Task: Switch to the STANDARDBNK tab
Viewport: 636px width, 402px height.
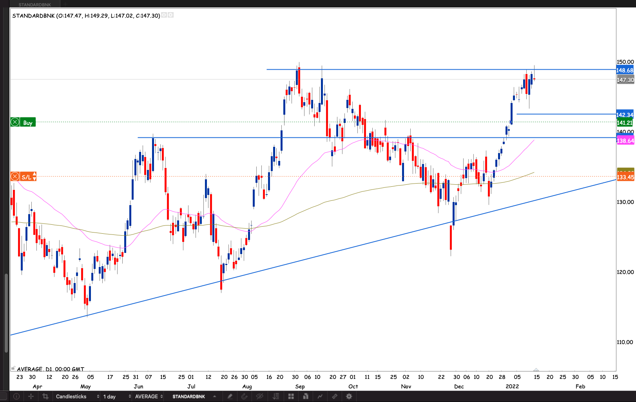Action: [35, 4]
